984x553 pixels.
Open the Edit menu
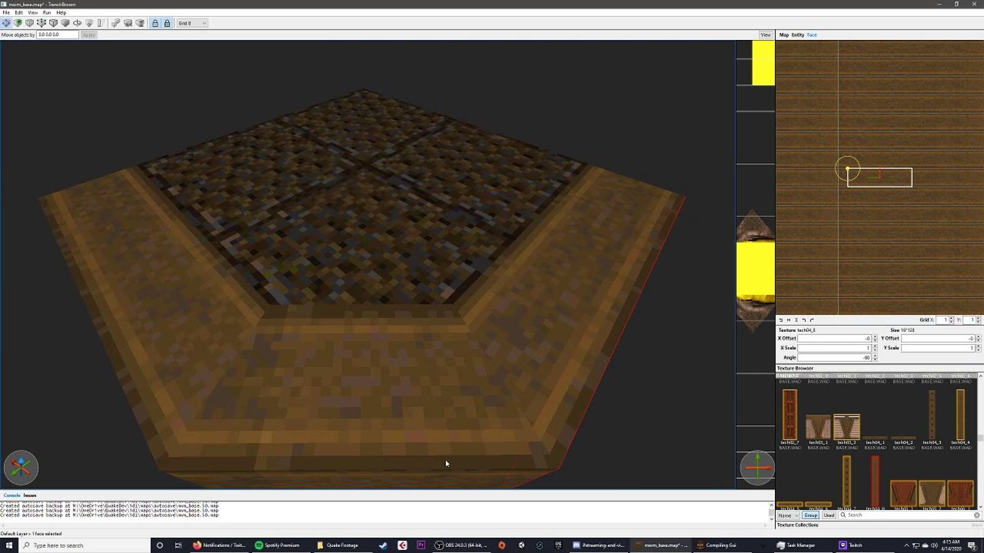[x=19, y=12]
